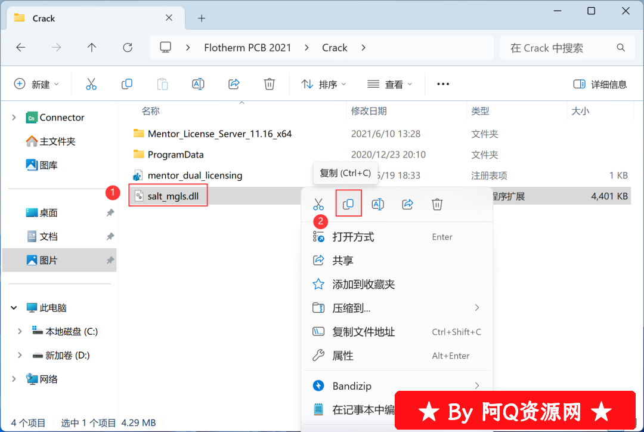Go back with the left arrow button
This screenshot has height=432, width=644.
point(20,48)
